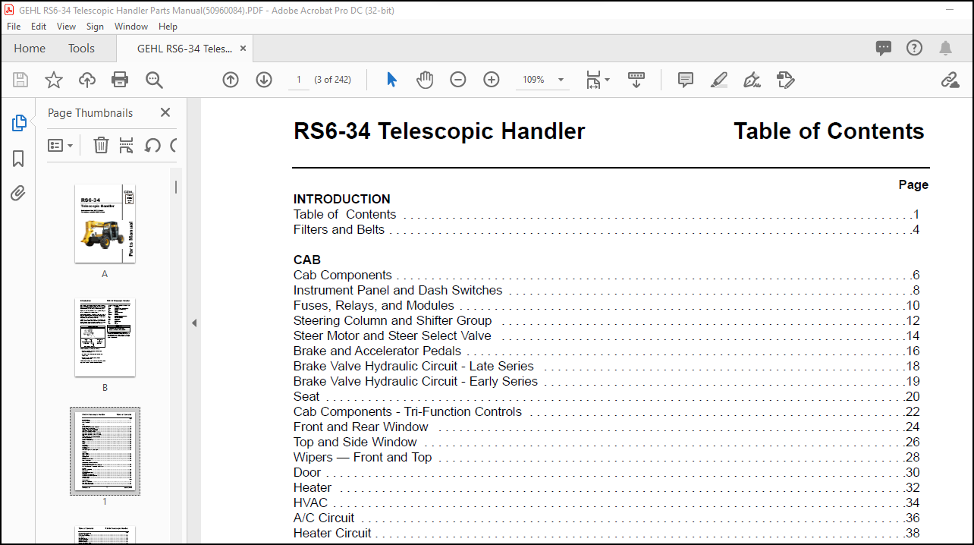
Task: Open the help question mark
Action: click(x=914, y=48)
